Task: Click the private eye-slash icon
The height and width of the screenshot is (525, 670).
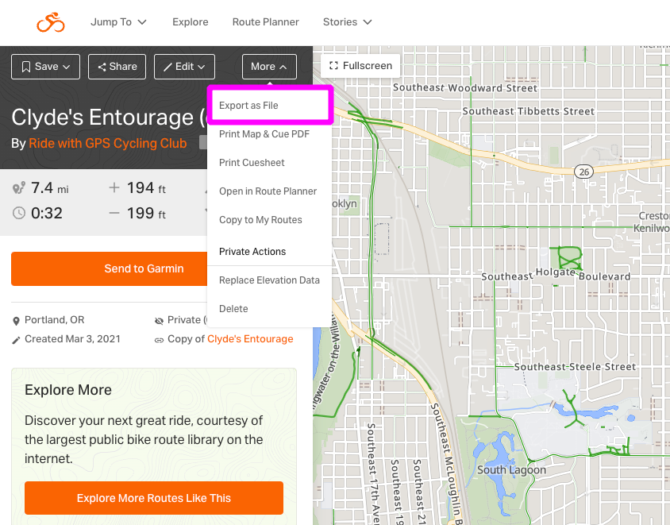Action: coord(159,321)
